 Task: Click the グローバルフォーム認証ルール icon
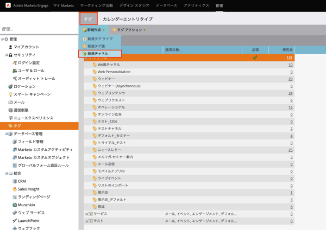pos(15,165)
